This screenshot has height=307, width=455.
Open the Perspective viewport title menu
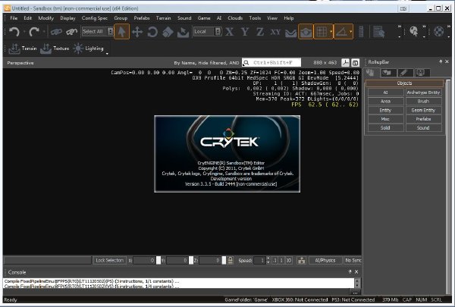[20, 63]
